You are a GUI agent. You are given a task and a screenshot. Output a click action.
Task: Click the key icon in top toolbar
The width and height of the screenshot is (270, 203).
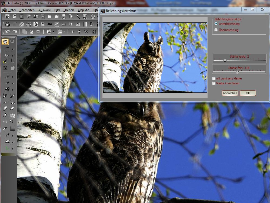78,17
